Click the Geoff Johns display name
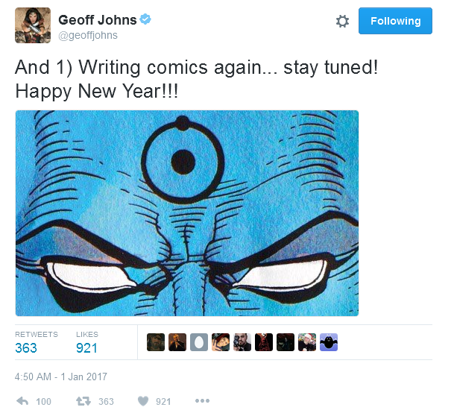The width and height of the screenshot is (454, 419). [97, 19]
